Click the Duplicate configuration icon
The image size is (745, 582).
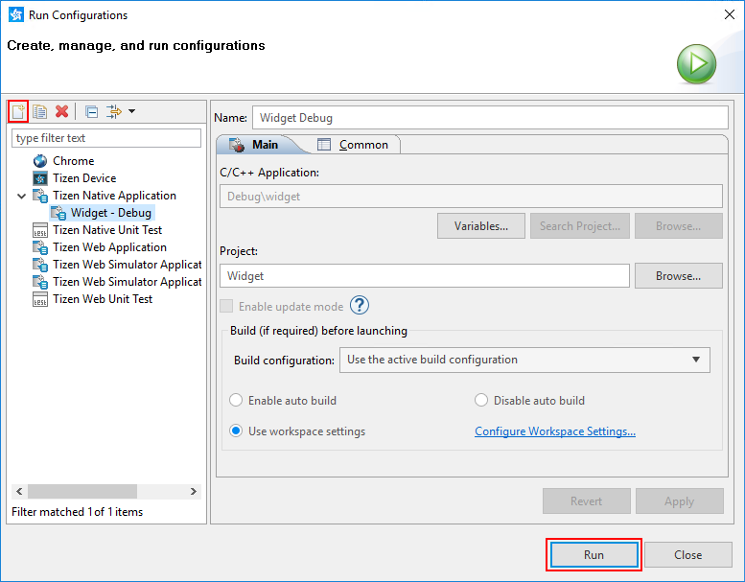coord(39,111)
